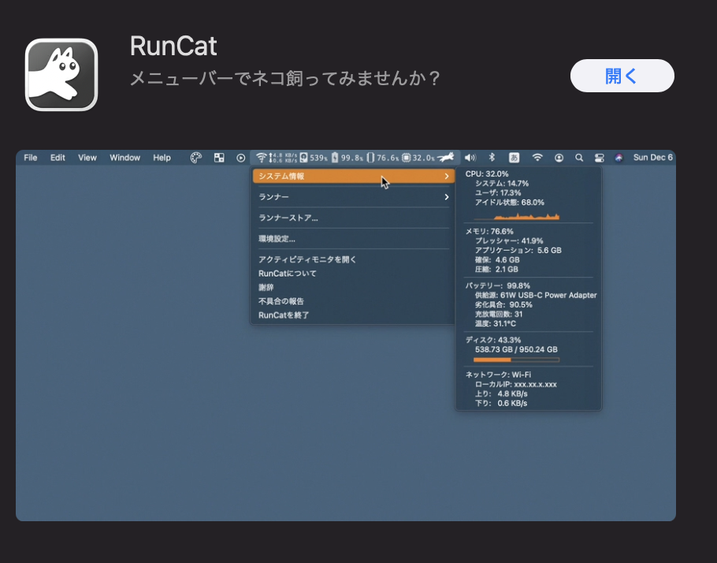Screen dimensions: 717x563
Task: Click the Sun Dec 6 date
Action: [x=653, y=158]
